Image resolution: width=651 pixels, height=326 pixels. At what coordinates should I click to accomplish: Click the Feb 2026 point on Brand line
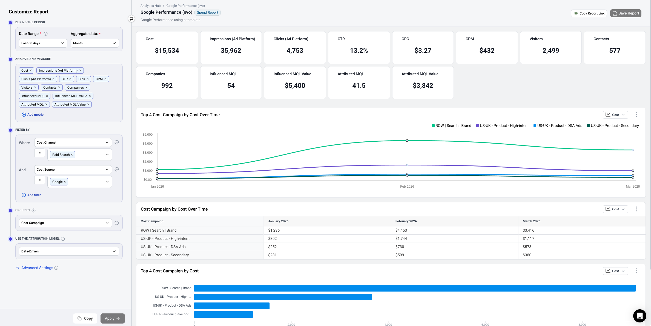pyautogui.click(x=407, y=141)
